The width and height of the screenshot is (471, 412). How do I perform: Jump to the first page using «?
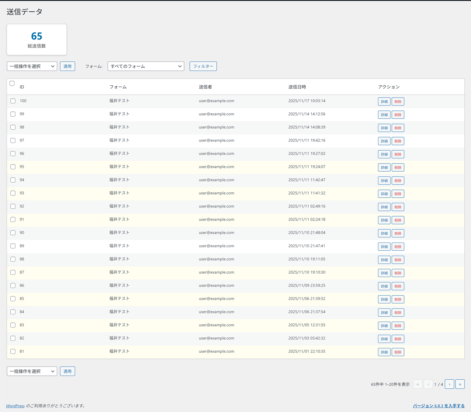[418, 384]
